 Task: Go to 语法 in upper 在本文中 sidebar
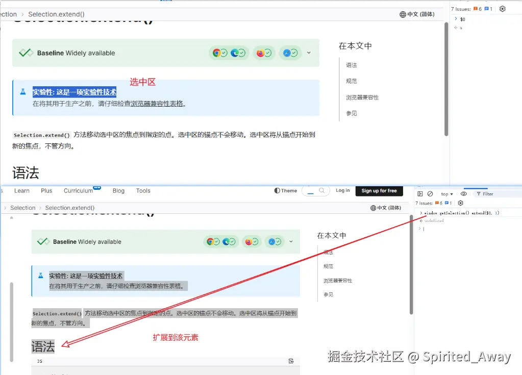(351, 65)
